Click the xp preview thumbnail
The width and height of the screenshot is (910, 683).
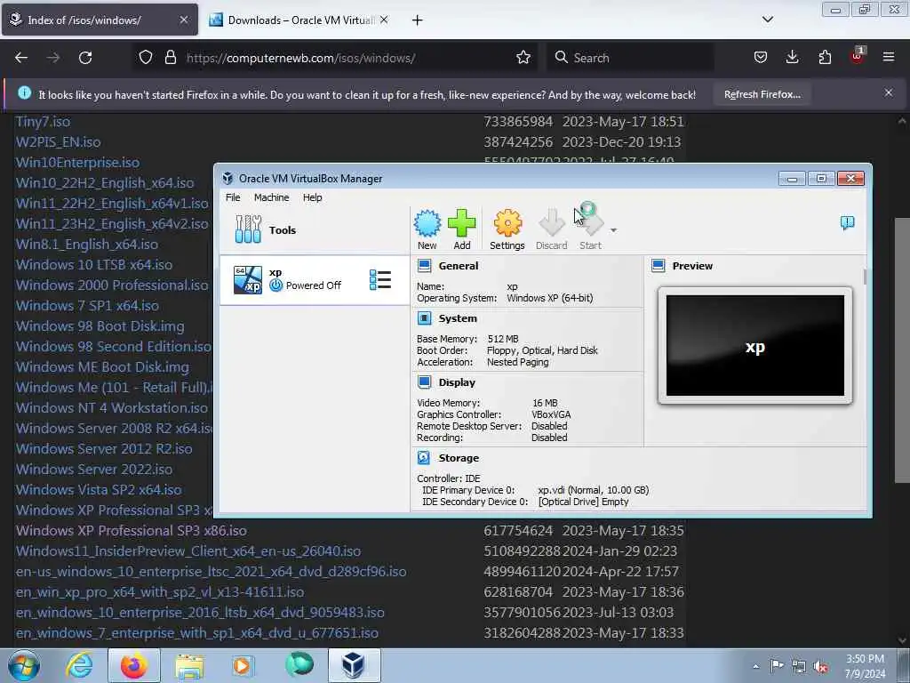pyautogui.click(x=755, y=346)
